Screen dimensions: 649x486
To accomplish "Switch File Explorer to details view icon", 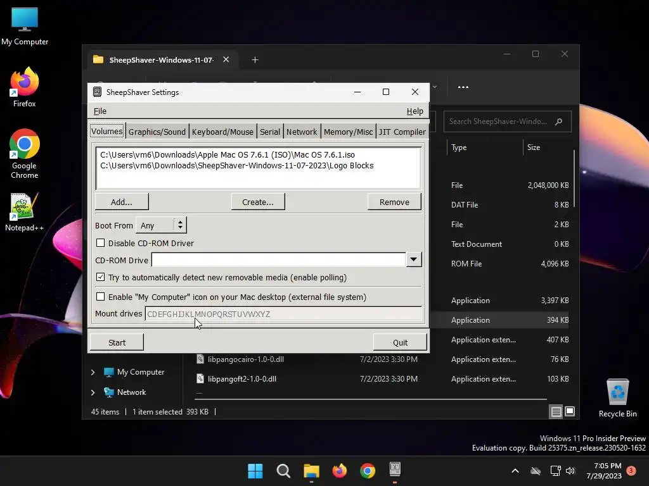I will [556, 411].
